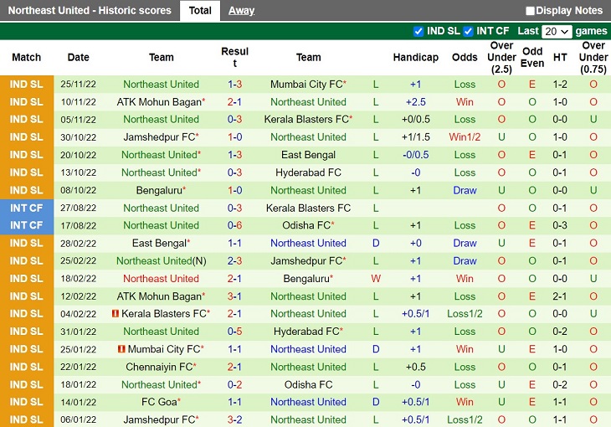Open Hyderabad FC from the 13/10/22 match
This screenshot has height=427, width=611.
click(x=308, y=172)
